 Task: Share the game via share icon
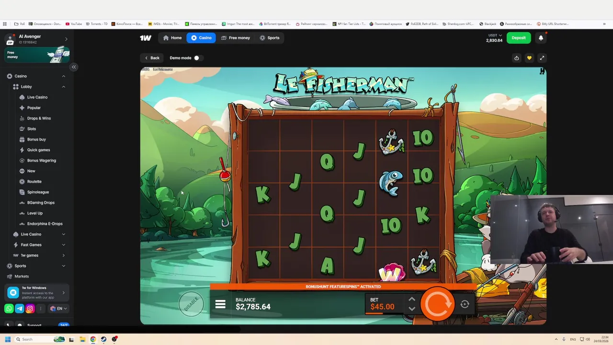point(516,58)
